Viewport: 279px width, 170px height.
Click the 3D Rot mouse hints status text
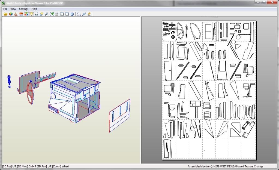tap(35, 166)
